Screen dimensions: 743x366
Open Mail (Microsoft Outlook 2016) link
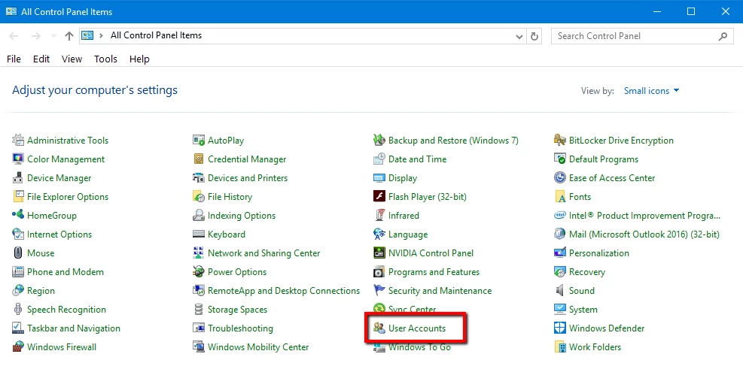click(x=644, y=234)
